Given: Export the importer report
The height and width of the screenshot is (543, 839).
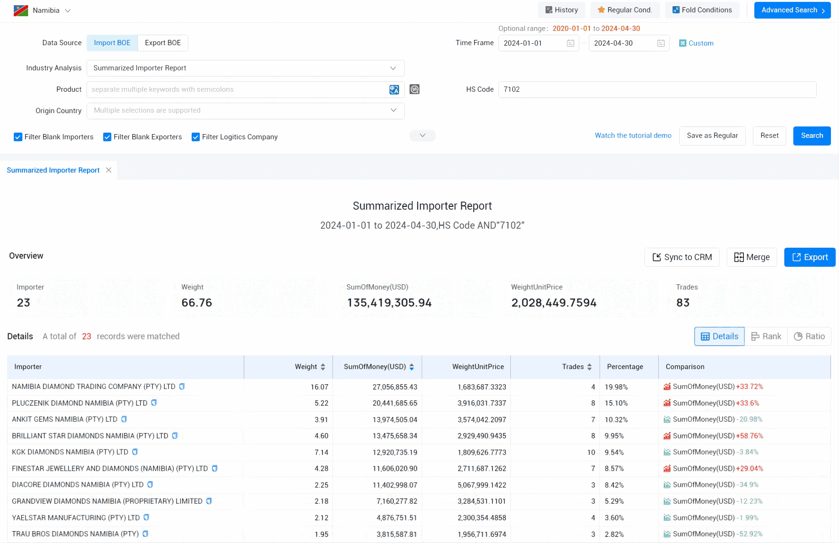Looking at the screenshot, I should (810, 257).
